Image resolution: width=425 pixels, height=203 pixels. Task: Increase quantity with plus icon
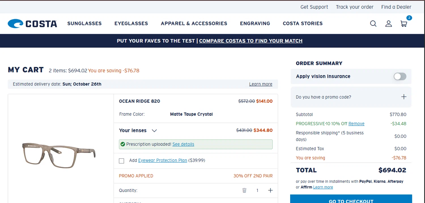[x=270, y=191]
